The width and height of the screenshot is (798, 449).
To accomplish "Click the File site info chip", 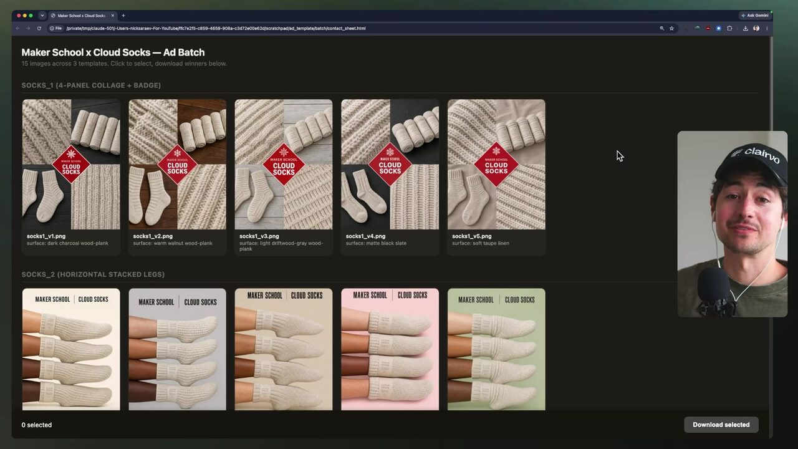I will pos(55,28).
